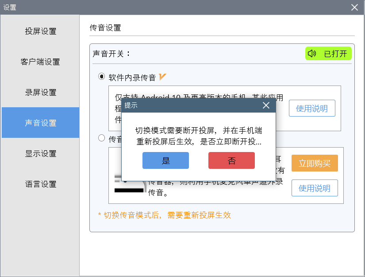Go to 显示设置 section
365x277 pixels.
(41, 153)
